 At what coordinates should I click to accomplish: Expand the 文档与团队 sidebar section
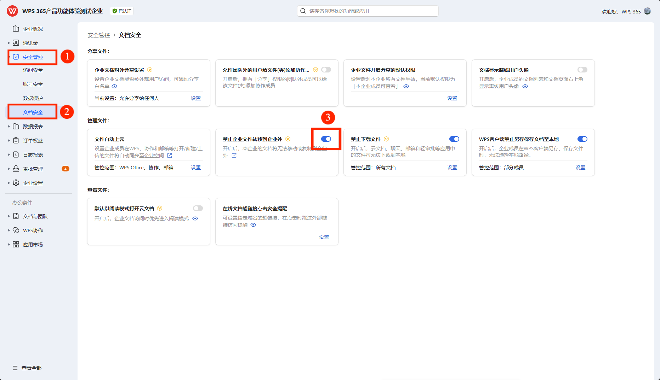point(9,216)
